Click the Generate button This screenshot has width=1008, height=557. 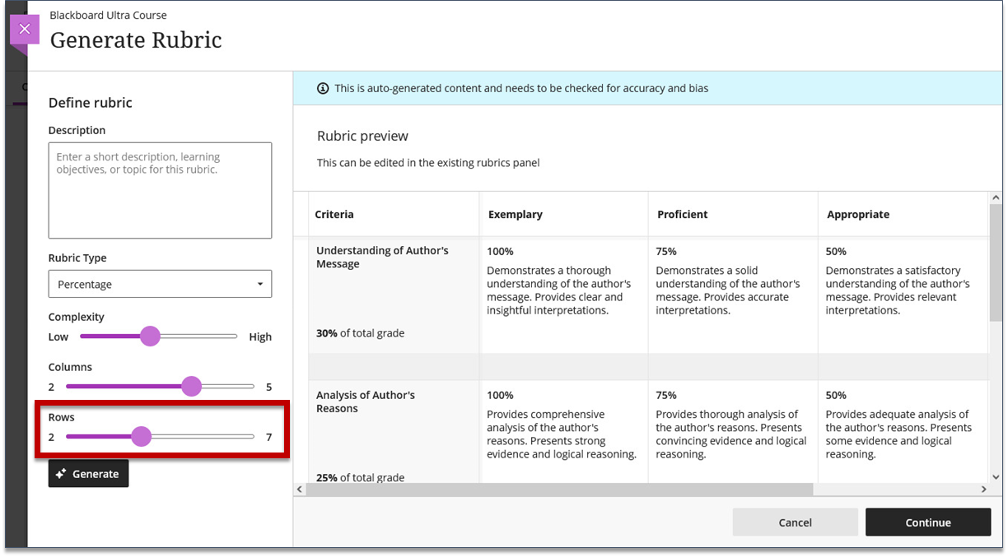point(88,474)
